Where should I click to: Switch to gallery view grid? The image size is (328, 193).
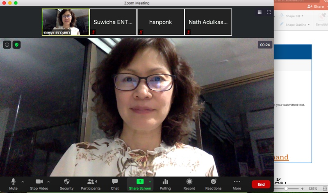coord(260,12)
